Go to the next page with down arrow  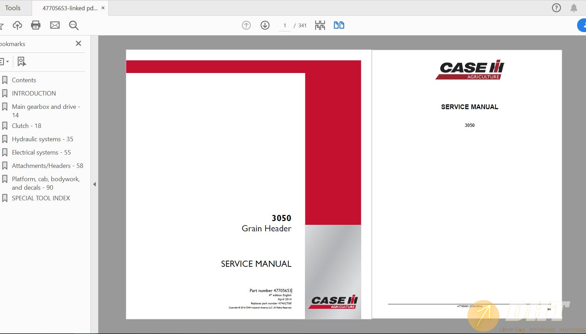point(265,25)
